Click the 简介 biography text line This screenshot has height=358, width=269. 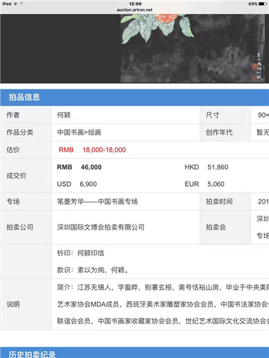163,287
